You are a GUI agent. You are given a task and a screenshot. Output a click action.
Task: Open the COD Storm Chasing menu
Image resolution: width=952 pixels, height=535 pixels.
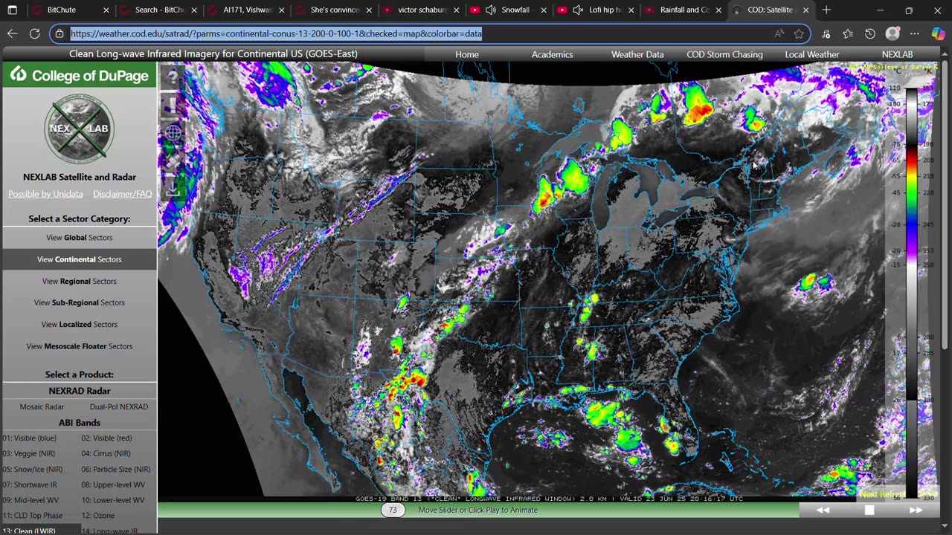(724, 54)
